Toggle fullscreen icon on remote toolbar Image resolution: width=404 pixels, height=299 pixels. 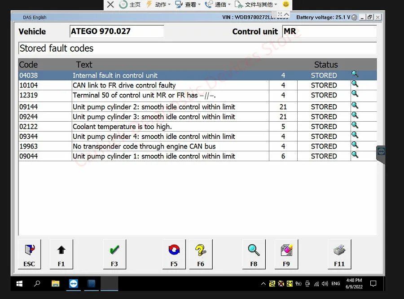(x=280, y=14)
